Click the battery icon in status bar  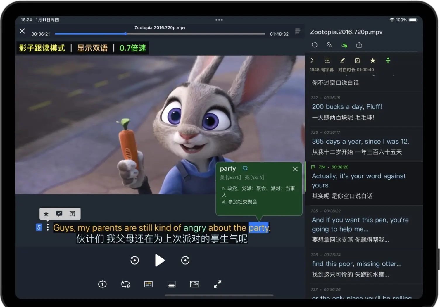pyautogui.click(x=413, y=20)
